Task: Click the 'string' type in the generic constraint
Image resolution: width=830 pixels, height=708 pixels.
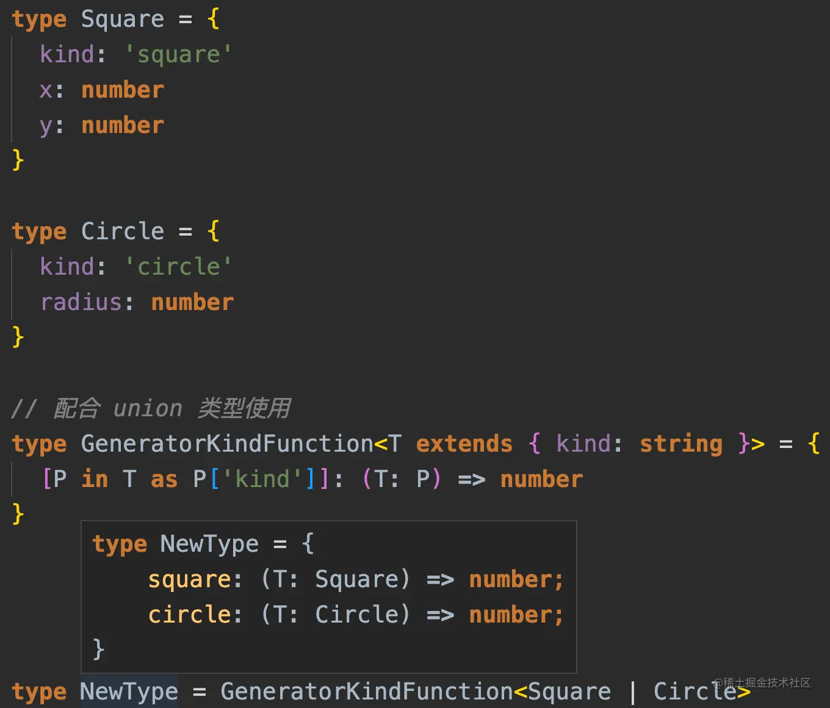Action: (x=681, y=444)
